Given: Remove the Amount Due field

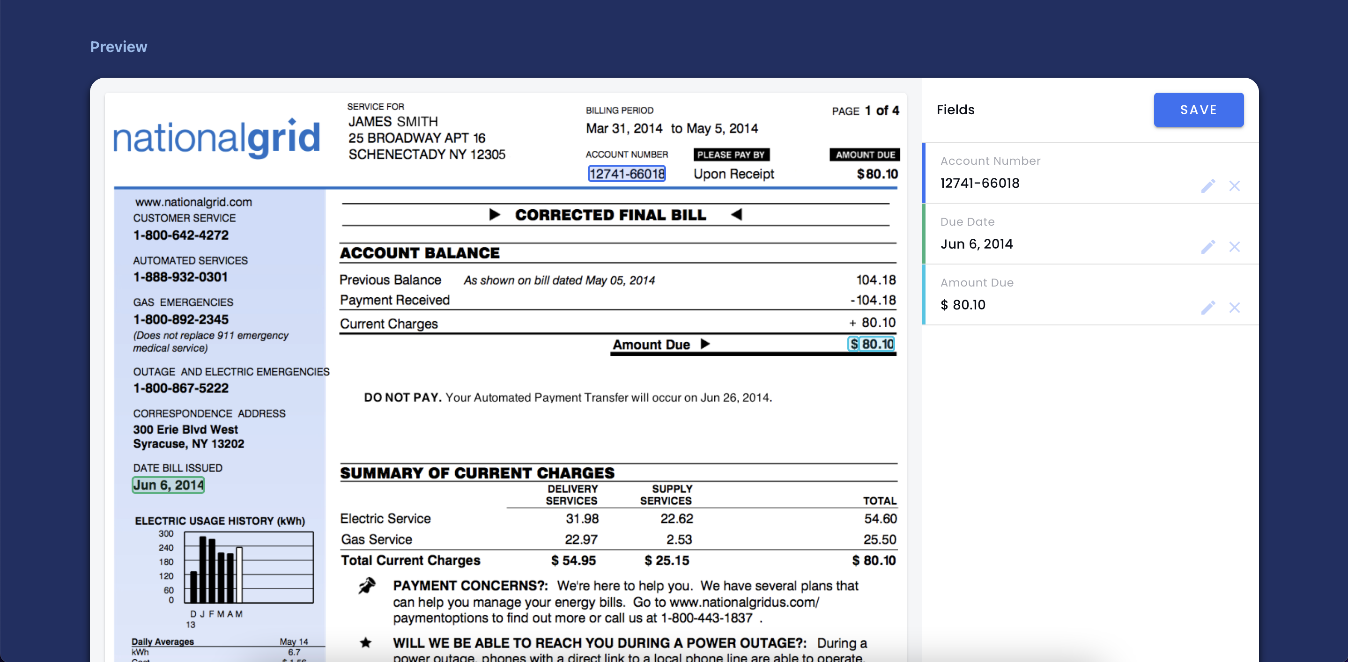Looking at the screenshot, I should (x=1235, y=308).
